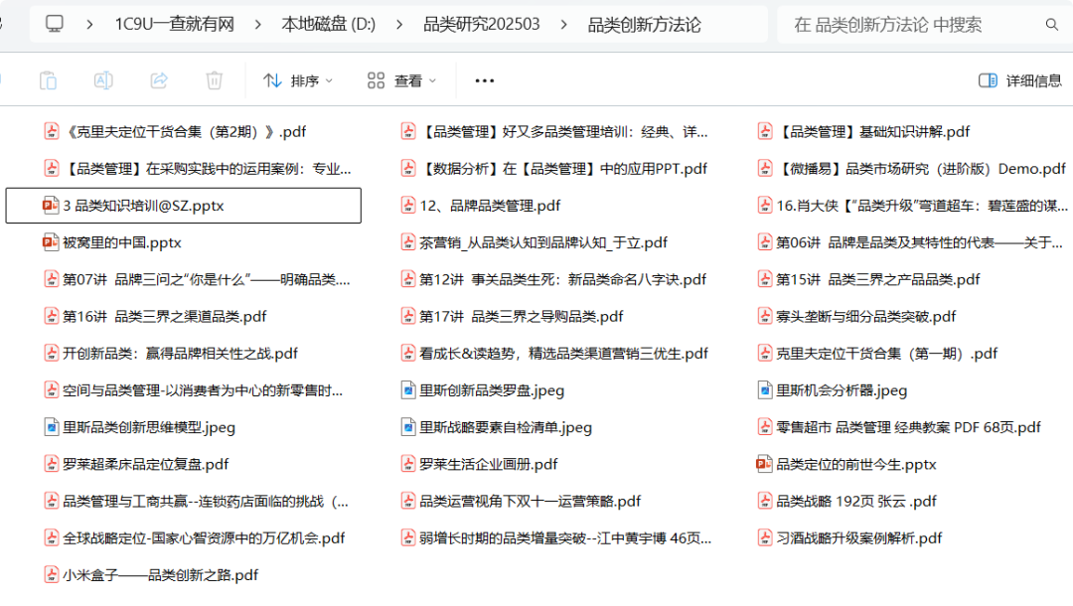
Task: Open the ... see more menu
Action: click(x=484, y=81)
